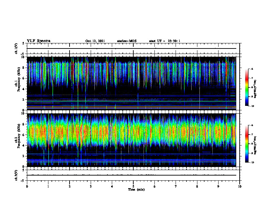Click the ch.1 voltage waveform strip
This screenshot has width=270, height=209.
[x=133, y=48]
